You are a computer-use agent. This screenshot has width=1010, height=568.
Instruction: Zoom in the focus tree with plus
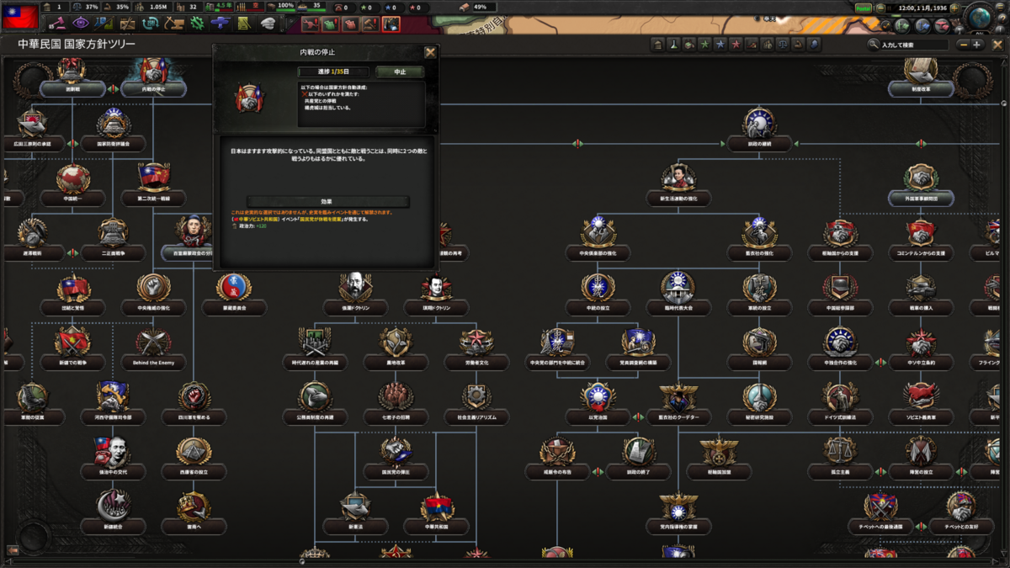[977, 45]
